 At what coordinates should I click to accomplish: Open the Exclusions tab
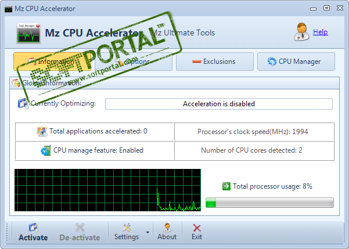pyautogui.click(x=214, y=62)
